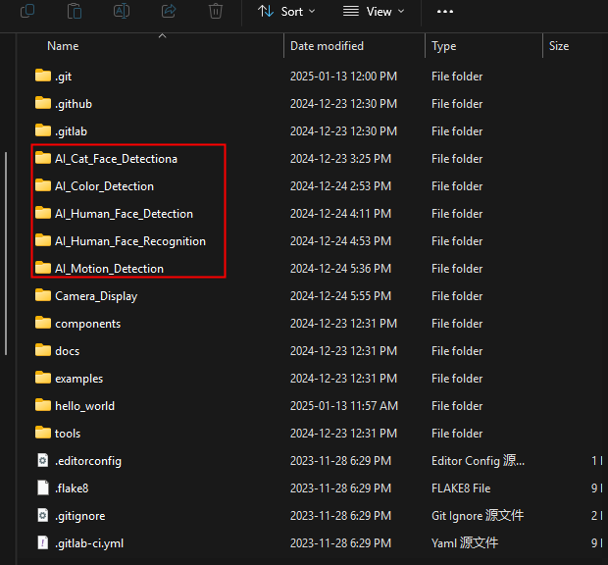Click the FLAKE8 File type cell

click(461, 488)
